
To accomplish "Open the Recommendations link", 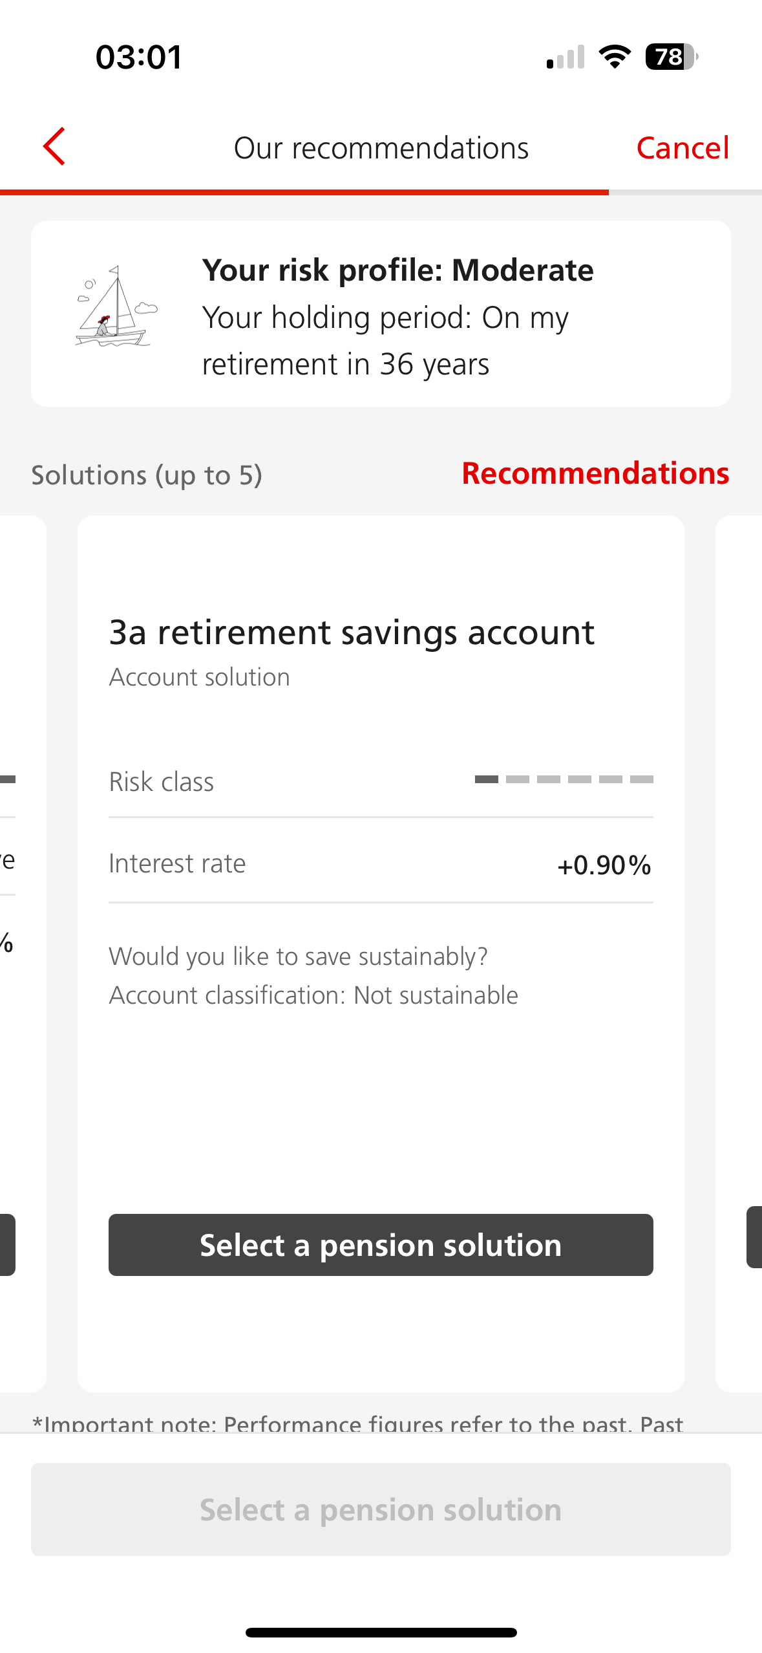I will click(595, 473).
